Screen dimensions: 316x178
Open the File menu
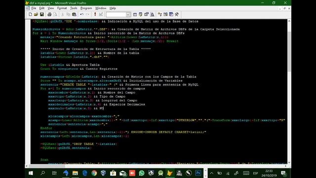pyautogui.click(x=34, y=8)
